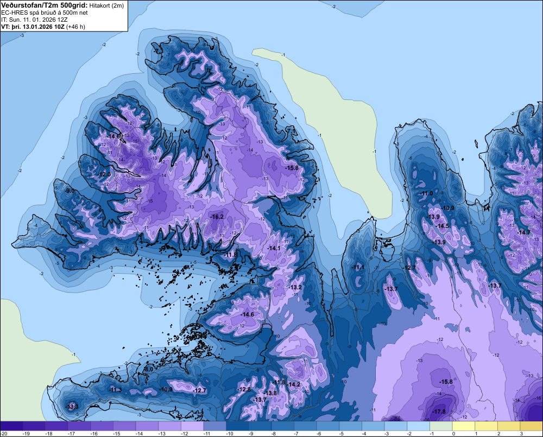This screenshot has width=543, height=437.
Task: Select the '-14.5' temperature value
Action: coord(443,226)
